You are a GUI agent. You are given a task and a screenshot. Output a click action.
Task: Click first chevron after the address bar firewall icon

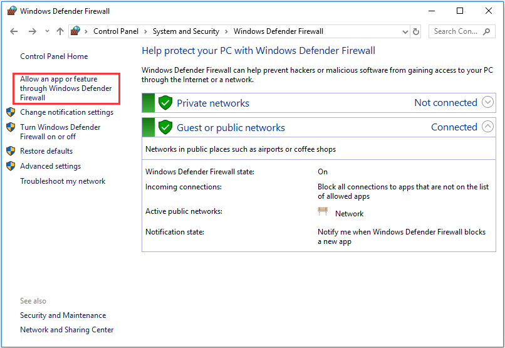click(x=86, y=31)
